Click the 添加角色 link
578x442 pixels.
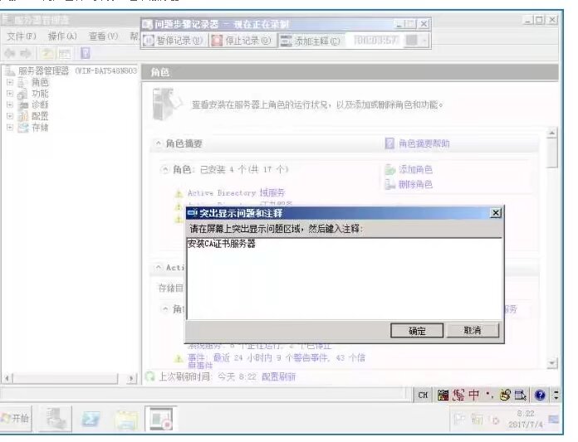[415, 169]
